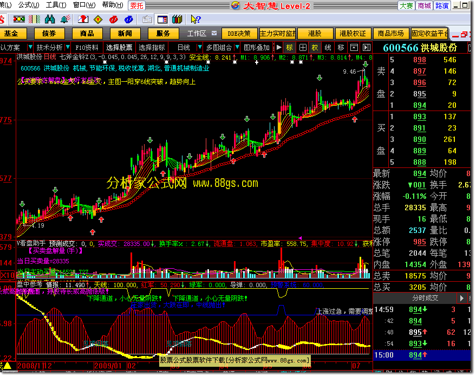Image resolution: width=476 pixels, height=376 pixels.
Task: Click the 主力实时监控 button
Action: (277, 34)
